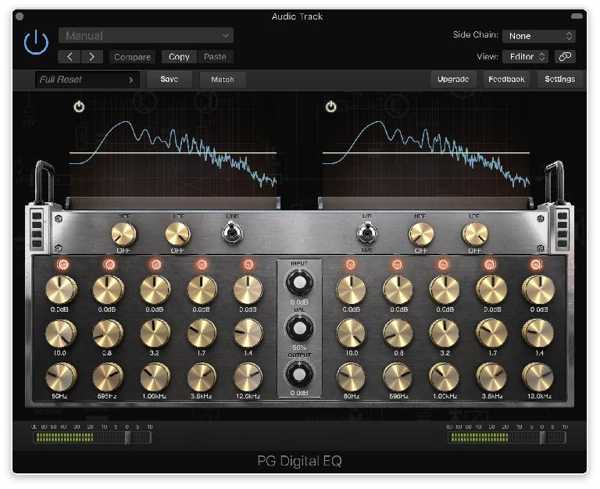The width and height of the screenshot is (600, 489).
Task: Click the Compare button
Action: click(x=132, y=56)
